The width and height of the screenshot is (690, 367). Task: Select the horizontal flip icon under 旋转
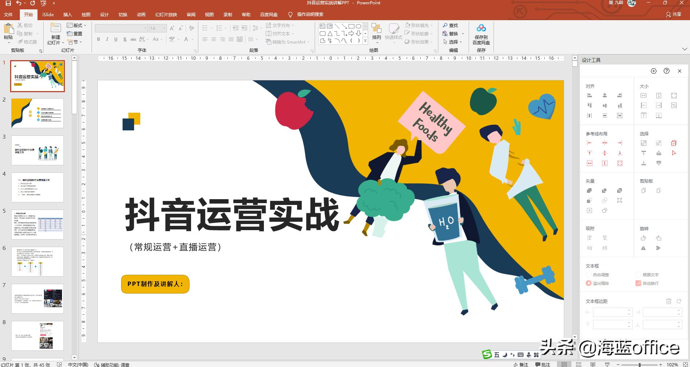click(x=643, y=248)
